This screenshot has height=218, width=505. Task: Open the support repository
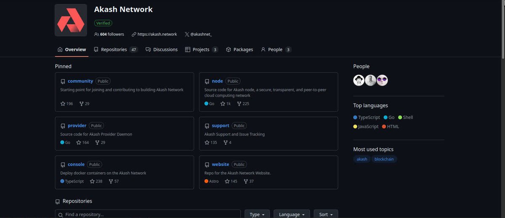pyautogui.click(x=221, y=126)
